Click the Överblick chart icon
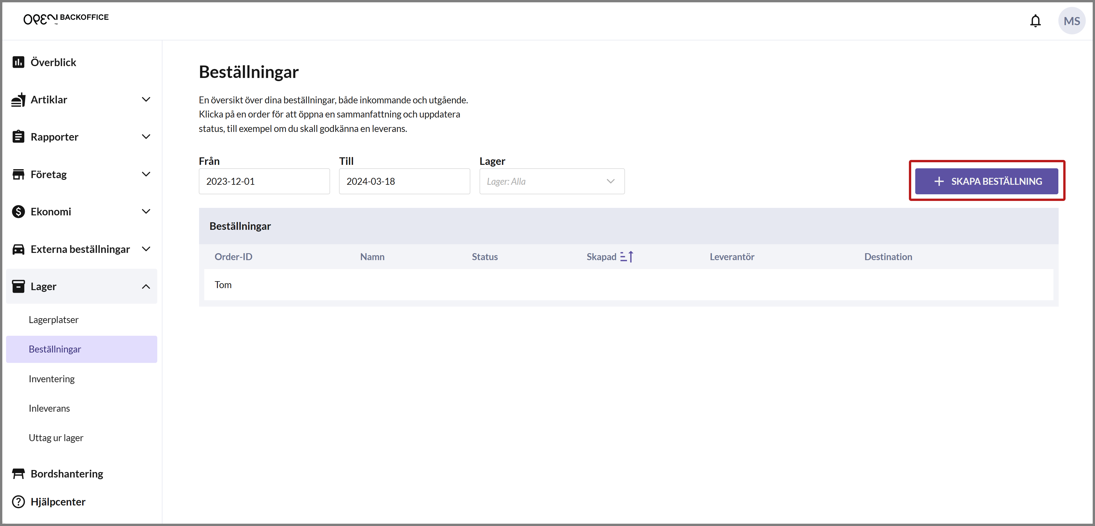The image size is (1095, 526). (18, 62)
